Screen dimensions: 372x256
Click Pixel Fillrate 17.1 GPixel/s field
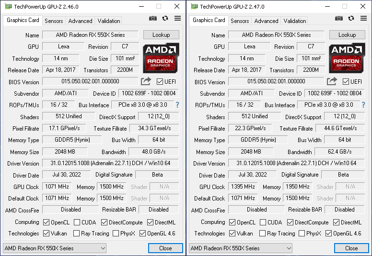coord(64,128)
